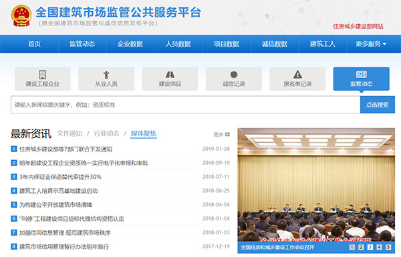
Task: Click the 更多 grid icon link
Action: 222,134
